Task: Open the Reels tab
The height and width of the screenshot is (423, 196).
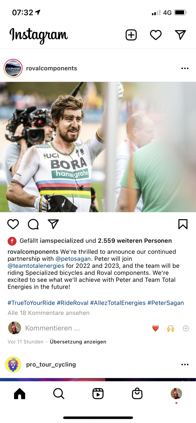Action: 98,394
